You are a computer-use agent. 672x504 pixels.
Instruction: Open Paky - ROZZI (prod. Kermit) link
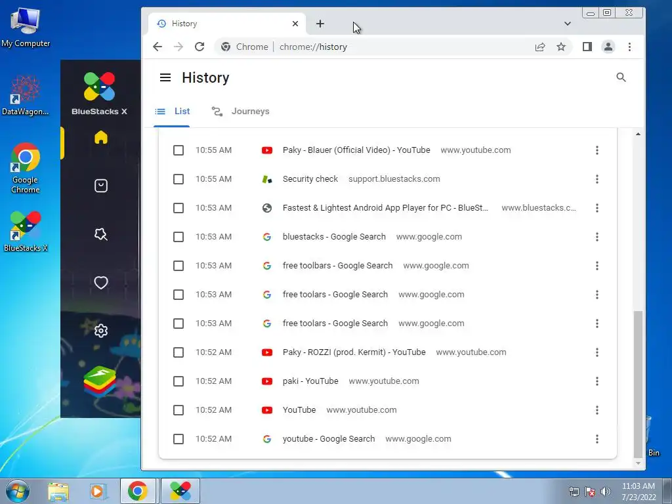coord(354,352)
